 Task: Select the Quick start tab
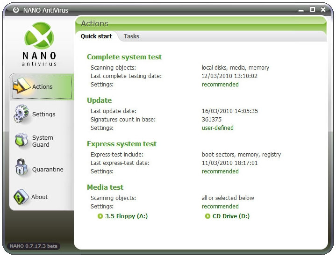(x=96, y=36)
